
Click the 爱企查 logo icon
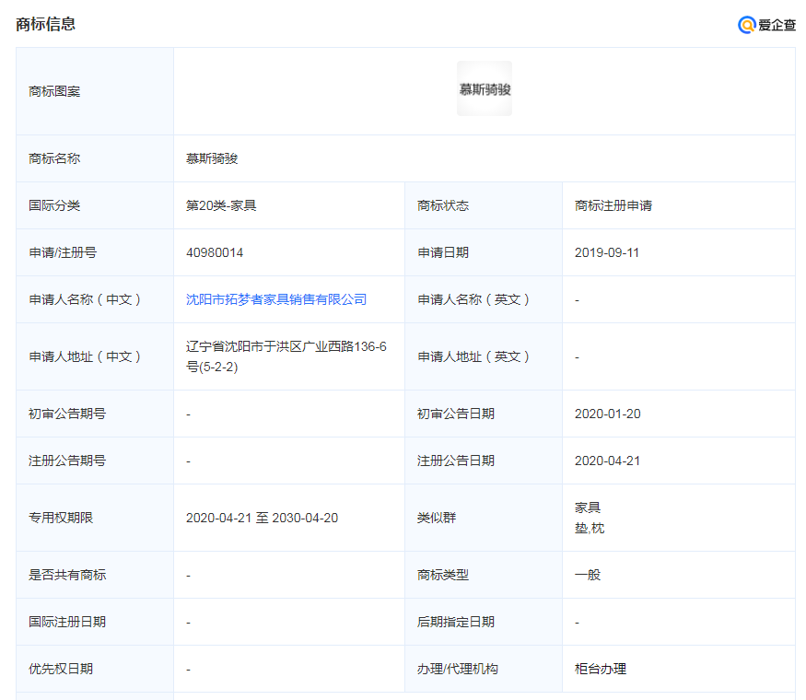pos(746,25)
